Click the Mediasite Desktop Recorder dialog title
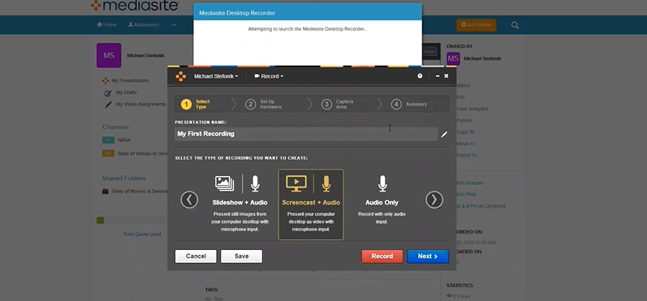Image resolution: width=647 pixels, height=301 pixels. tap(237, 13)
